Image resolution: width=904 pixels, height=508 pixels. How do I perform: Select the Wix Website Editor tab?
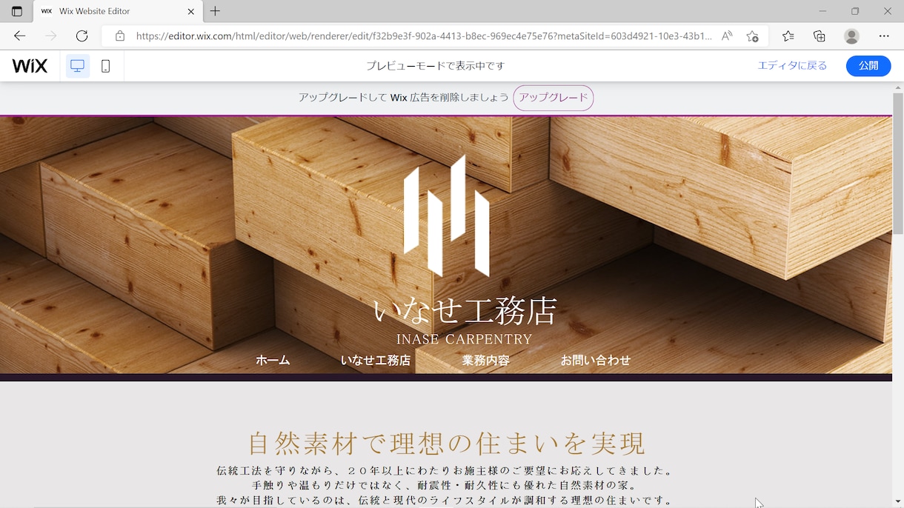click(117, 11)
